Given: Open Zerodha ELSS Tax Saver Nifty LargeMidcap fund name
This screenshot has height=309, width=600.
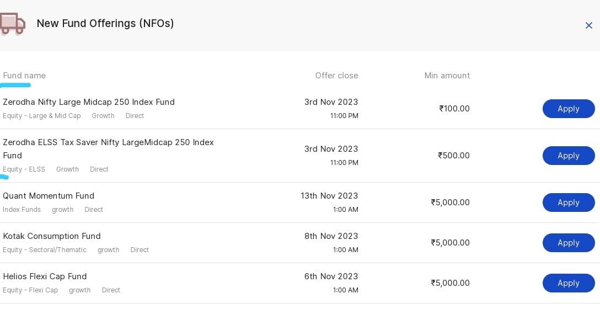Looking at the screenshot, I should click(108, 142).
